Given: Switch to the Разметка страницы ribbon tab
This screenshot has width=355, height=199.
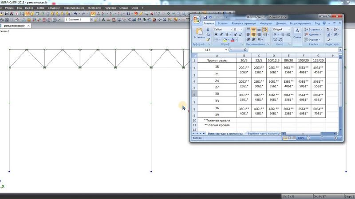Looking at the screenshot, I should point(244,23).
